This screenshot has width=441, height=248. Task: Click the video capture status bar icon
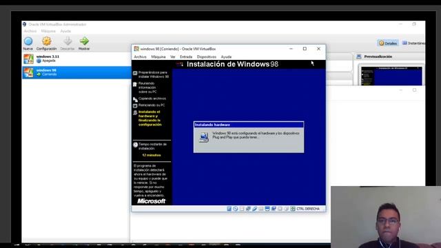274,209
